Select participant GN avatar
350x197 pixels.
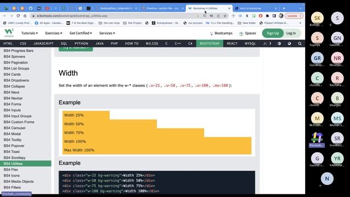[337, 38]
